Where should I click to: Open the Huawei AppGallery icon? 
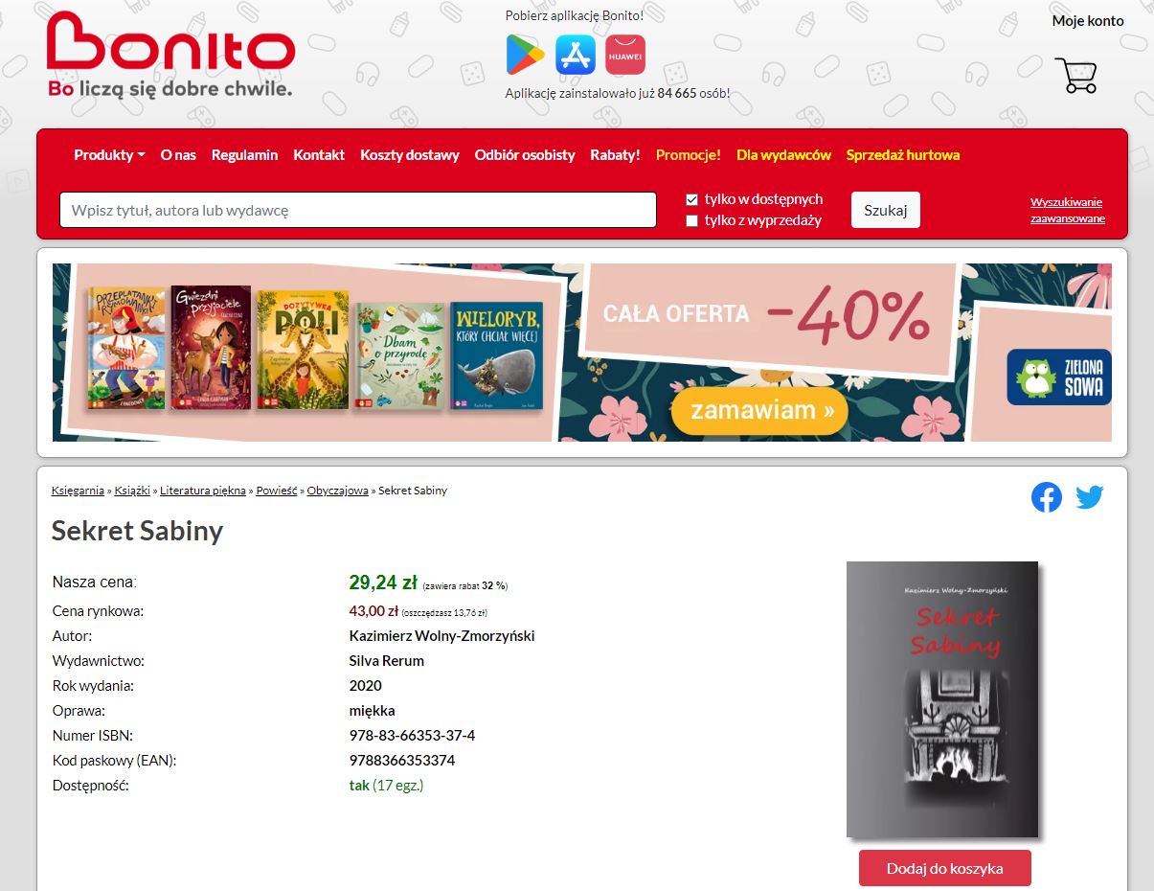625,56
